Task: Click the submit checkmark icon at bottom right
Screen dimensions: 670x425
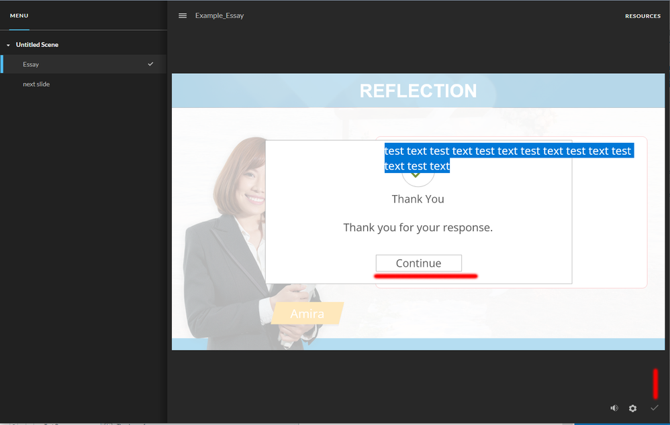Action: pyautogui.click(x=654, y=408)
